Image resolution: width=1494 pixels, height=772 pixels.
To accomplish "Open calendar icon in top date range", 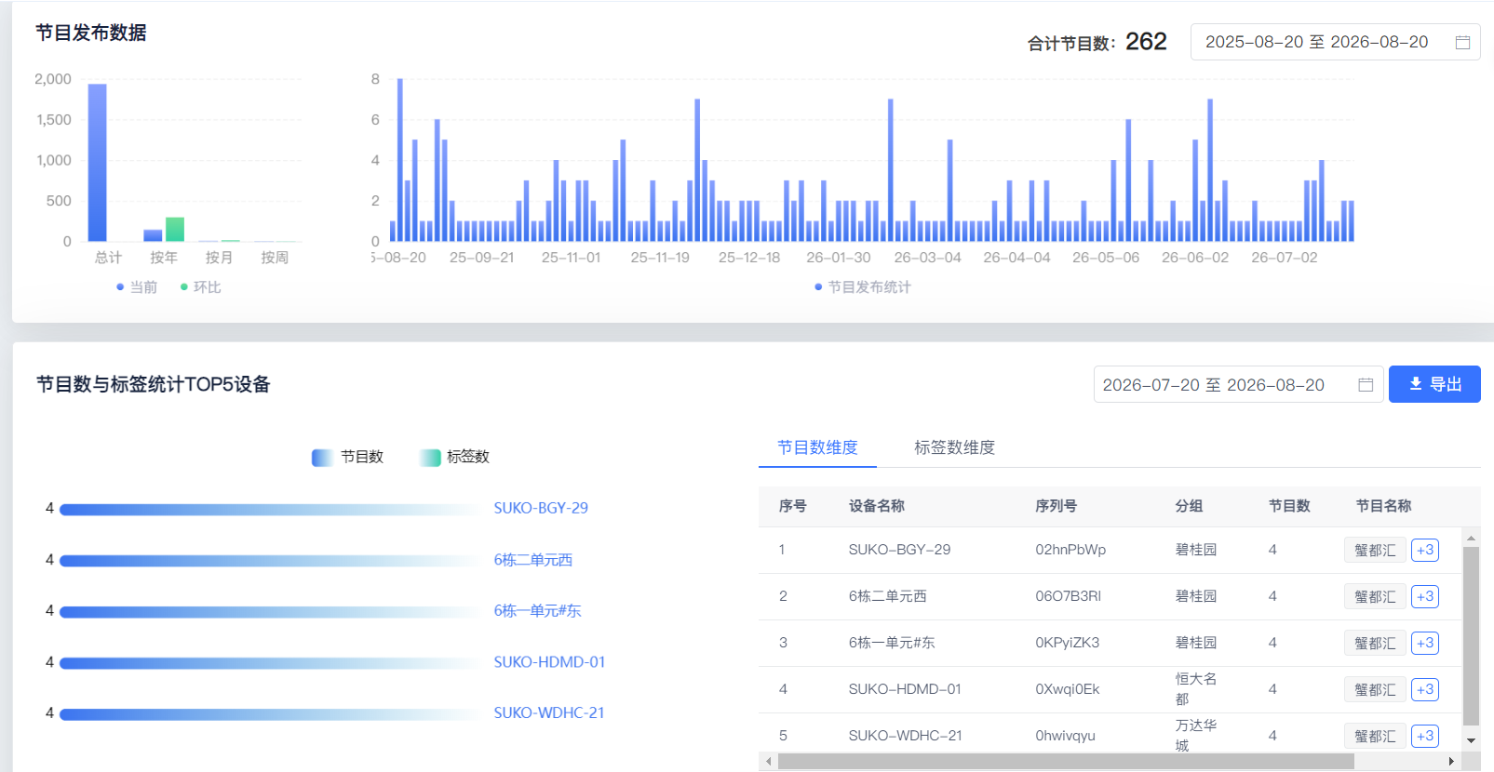I will tap(1462, 42).
